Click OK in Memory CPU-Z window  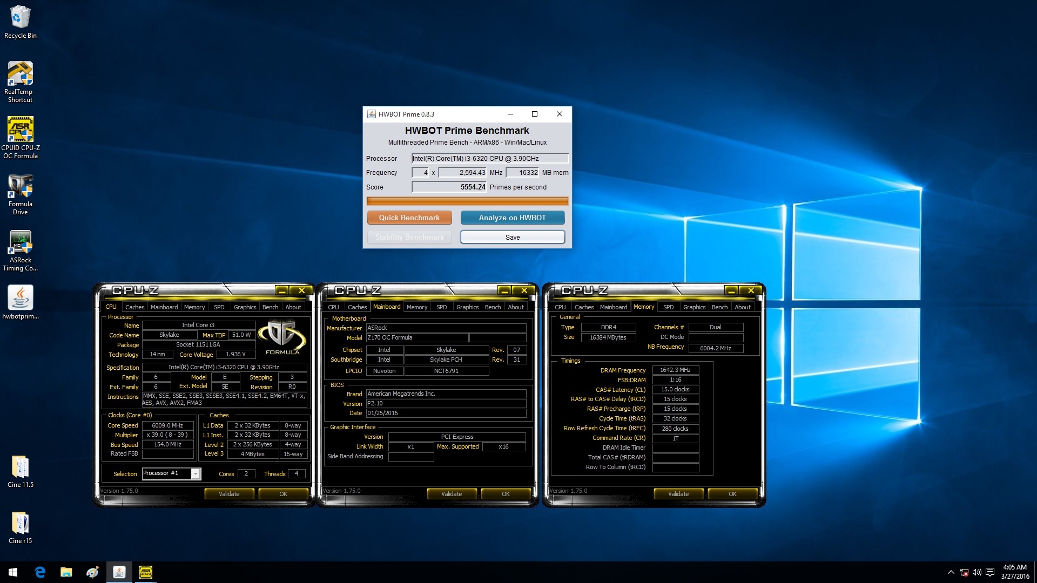(x=732, y=494)
